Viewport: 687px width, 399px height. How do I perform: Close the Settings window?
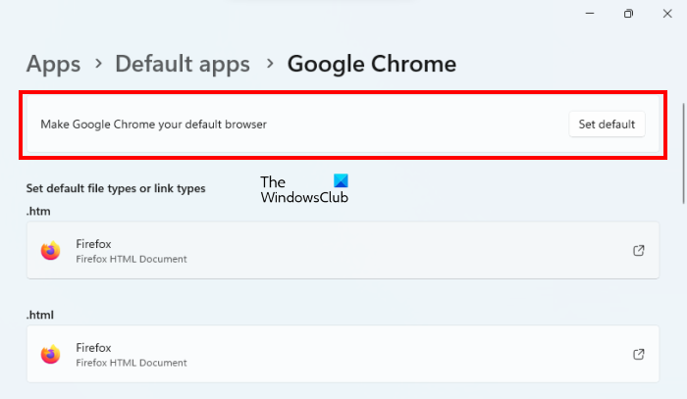coord(665,14)
